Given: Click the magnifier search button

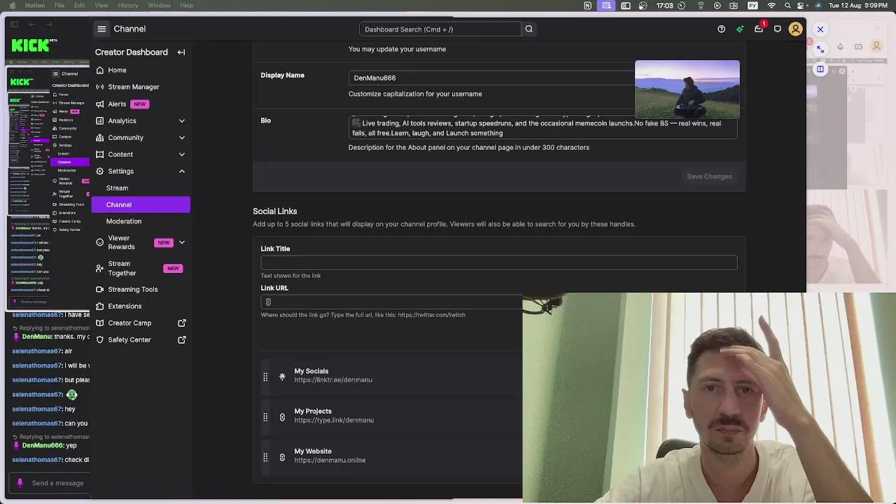Looking at the screenshot, I should coord(529,29).
